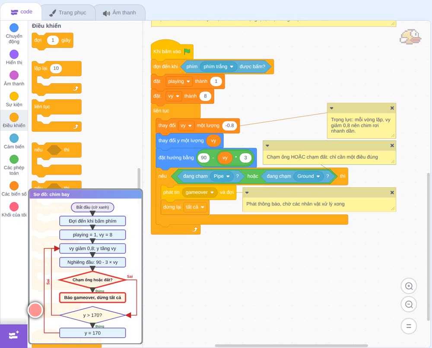Collapse the Trọng lực comment note
432x348 pixels.
331,108
